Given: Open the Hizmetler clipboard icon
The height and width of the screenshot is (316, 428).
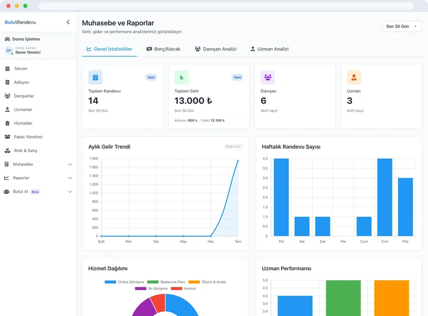Looking at the screenshot, I should click(7, 123).
